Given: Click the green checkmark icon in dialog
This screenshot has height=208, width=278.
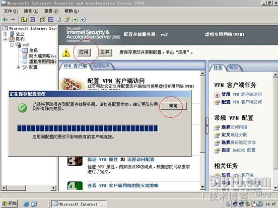Looking at the screenshot, I should point(23,108).
